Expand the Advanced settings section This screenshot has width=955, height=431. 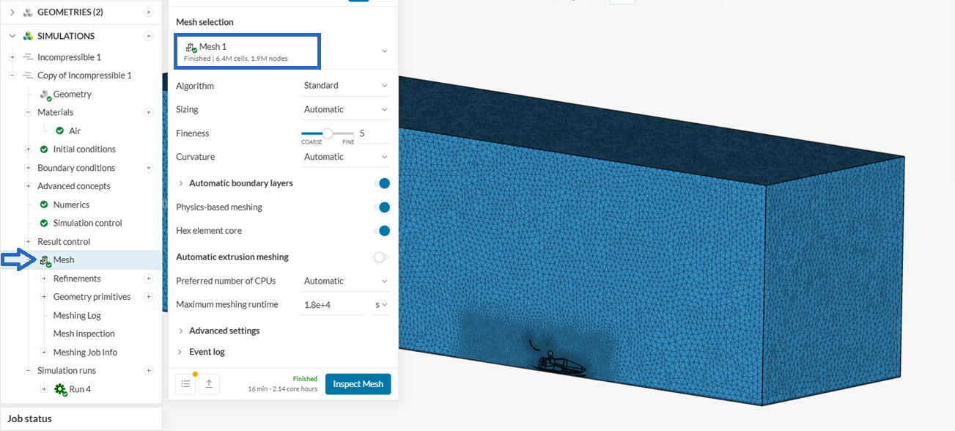click(x=224, y=331)
